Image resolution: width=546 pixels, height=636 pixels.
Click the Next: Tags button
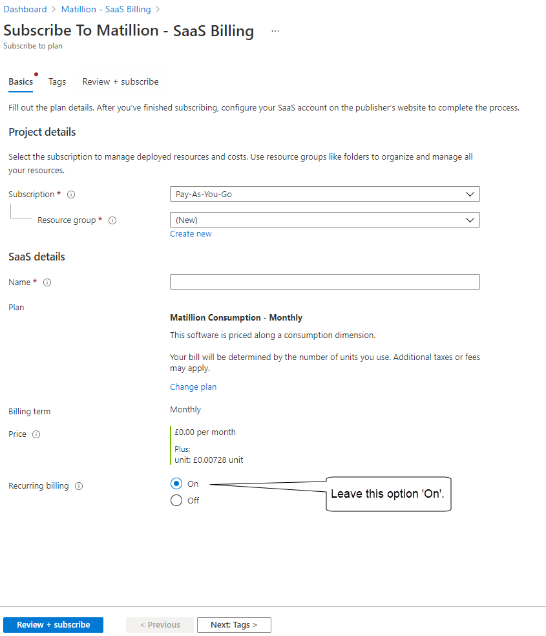tap(234, 624)
